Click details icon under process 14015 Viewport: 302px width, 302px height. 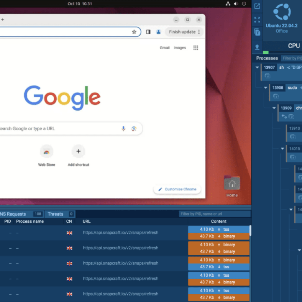[293, 157]
